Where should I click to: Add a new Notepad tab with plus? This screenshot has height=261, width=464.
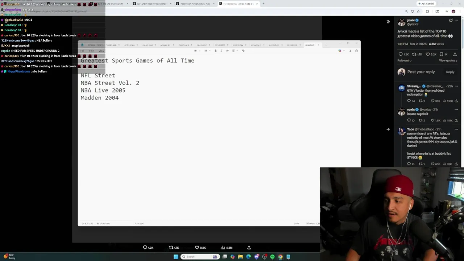coord(326,45)
